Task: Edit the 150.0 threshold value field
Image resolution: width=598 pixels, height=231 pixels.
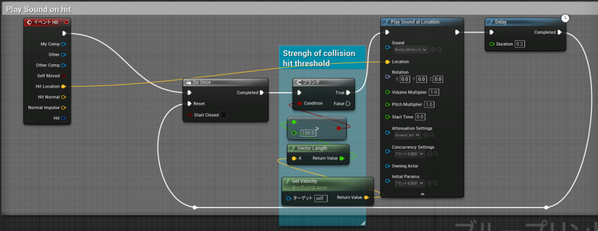Action: pyautogui.click(x=308, y=133)
